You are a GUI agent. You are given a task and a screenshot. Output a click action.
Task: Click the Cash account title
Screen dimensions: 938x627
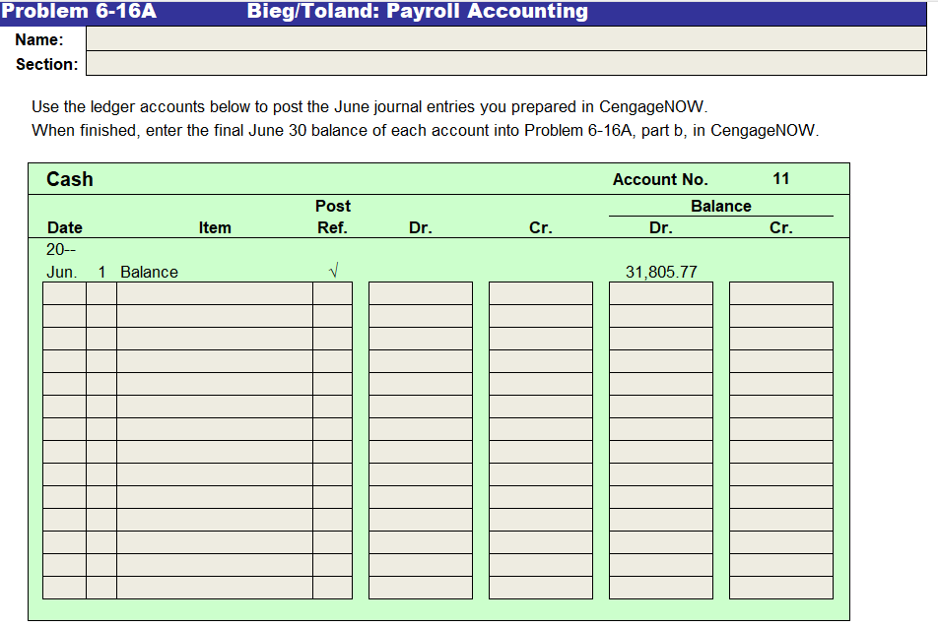click(68, 179)
